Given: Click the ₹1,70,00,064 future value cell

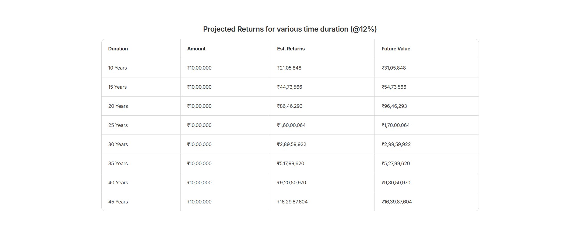Looking at the screenshot, I should click(x=396, y=125).
